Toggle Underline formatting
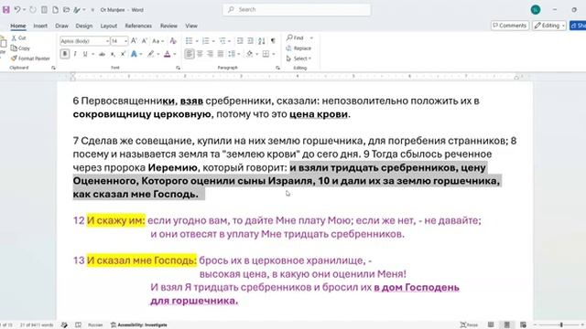 pyautogui.click(x=85, y=54)
